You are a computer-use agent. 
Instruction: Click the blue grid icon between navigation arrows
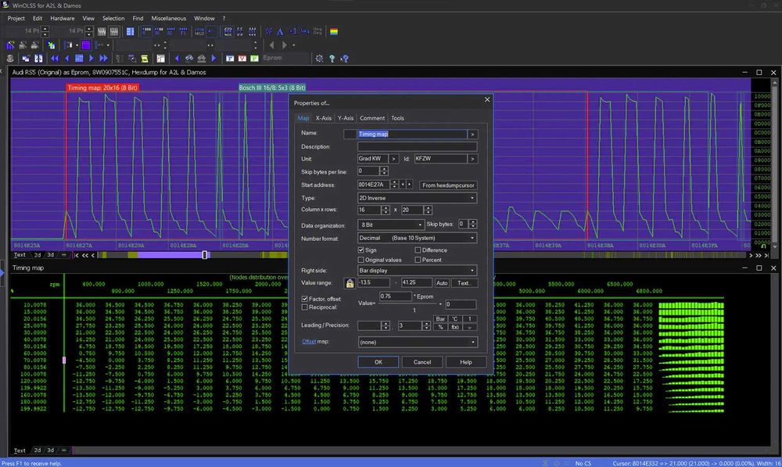pos(79,59)
